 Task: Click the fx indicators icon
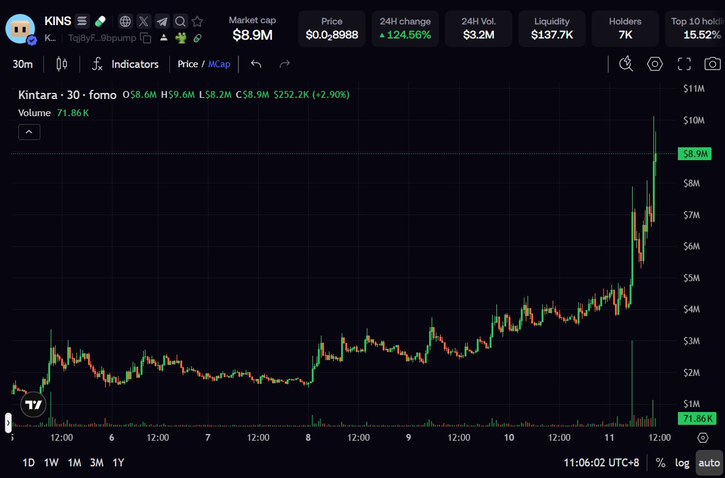97,64
